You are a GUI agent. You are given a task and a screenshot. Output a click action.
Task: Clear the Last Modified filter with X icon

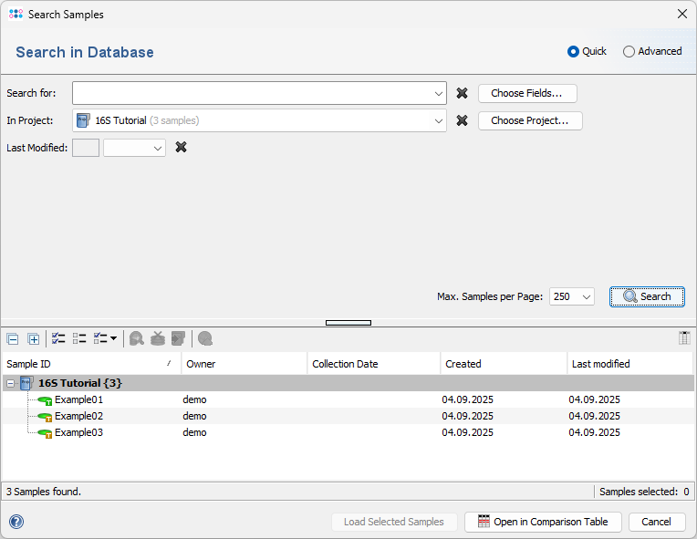click(181, 147)
